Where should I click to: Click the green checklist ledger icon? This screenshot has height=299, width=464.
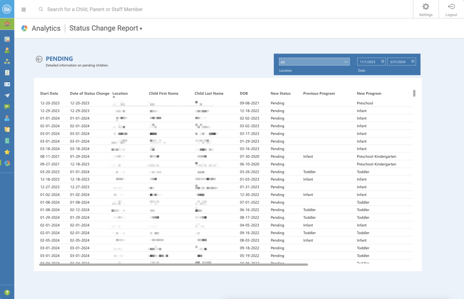click(x=7, y=140)
